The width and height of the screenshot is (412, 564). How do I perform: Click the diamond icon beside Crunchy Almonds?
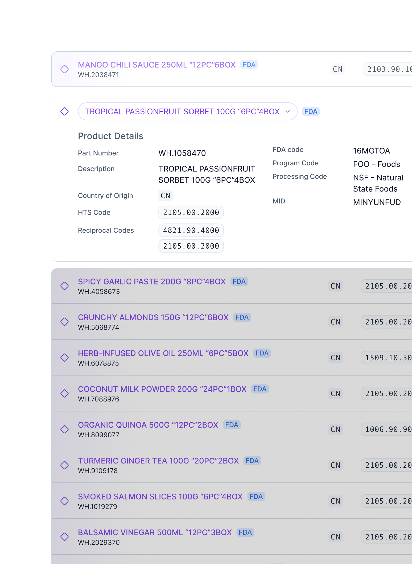pyautogui.click(x=64, y=322)
